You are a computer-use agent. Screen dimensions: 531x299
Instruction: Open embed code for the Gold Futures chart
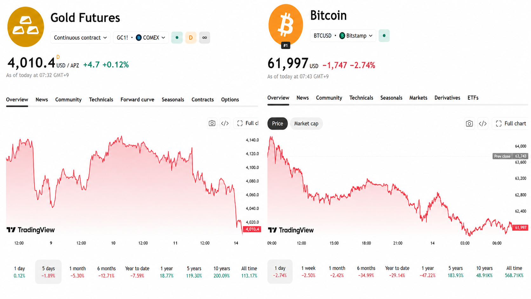[x=225, y=123]
